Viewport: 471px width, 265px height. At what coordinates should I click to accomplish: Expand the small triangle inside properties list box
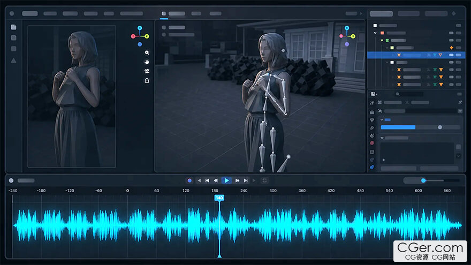pos(384,160)
